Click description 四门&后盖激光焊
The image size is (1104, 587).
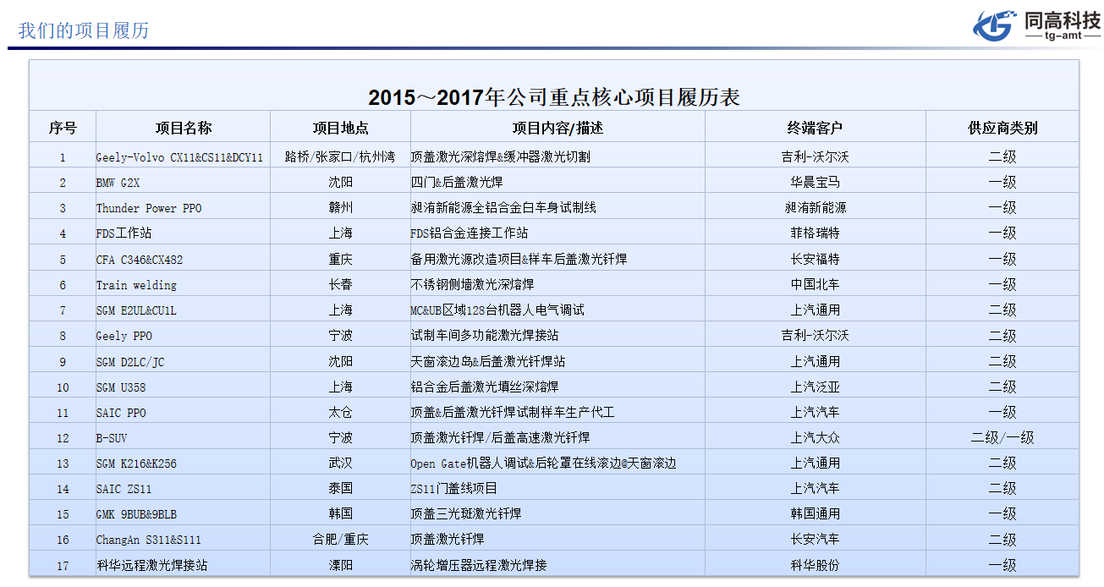coord(458,183)
